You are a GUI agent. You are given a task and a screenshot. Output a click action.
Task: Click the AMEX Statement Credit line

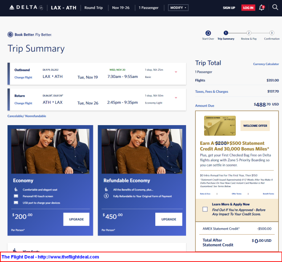[x=237, y=229]
